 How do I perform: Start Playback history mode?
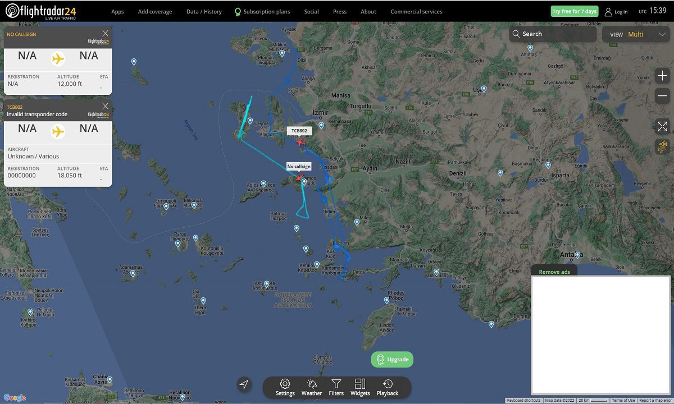(x=388, y=387)
